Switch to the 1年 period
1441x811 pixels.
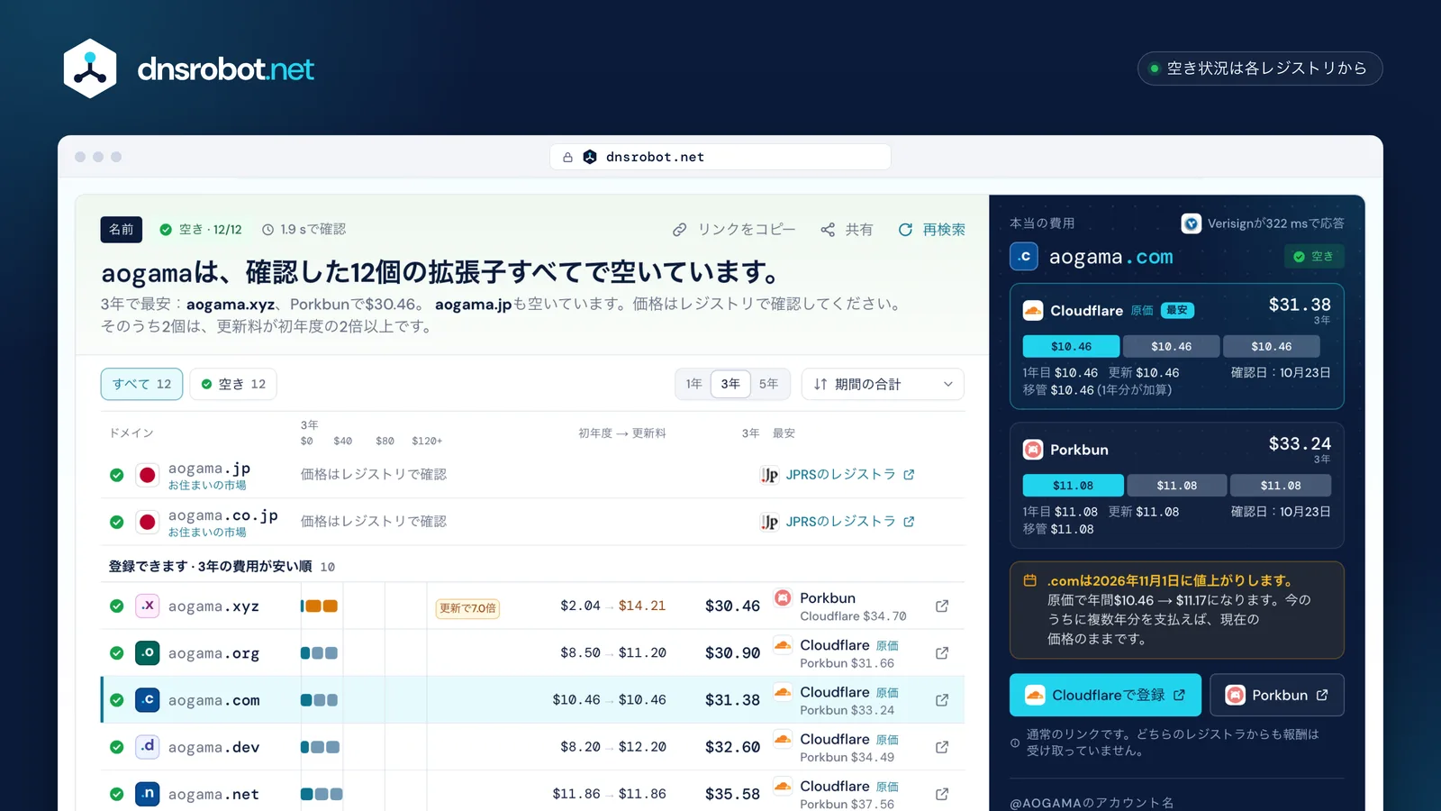pos(693,384)
